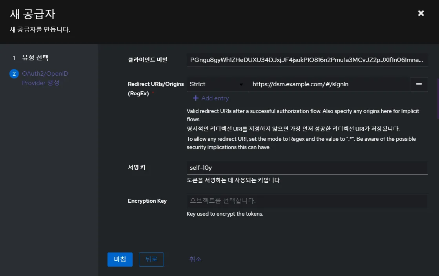439x276 pixels.
Task: Click the minus icon to remove redirect URI
Action: pyautogui.click(x=419, y=84)
